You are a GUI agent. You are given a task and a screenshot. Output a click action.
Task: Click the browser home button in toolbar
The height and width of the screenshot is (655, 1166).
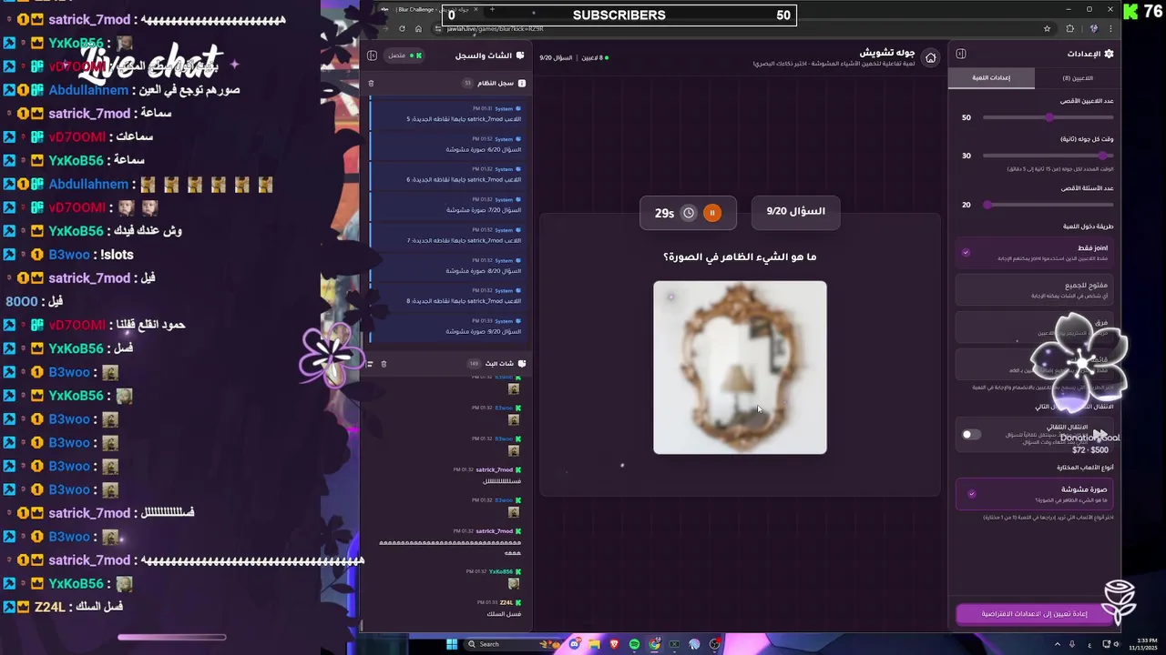coord(418,29)
